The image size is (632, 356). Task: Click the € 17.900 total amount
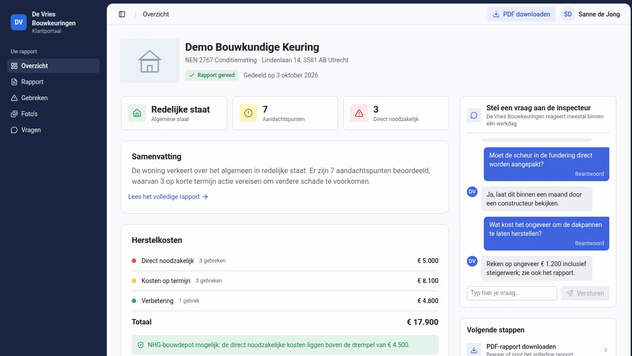tap(422, 322)
